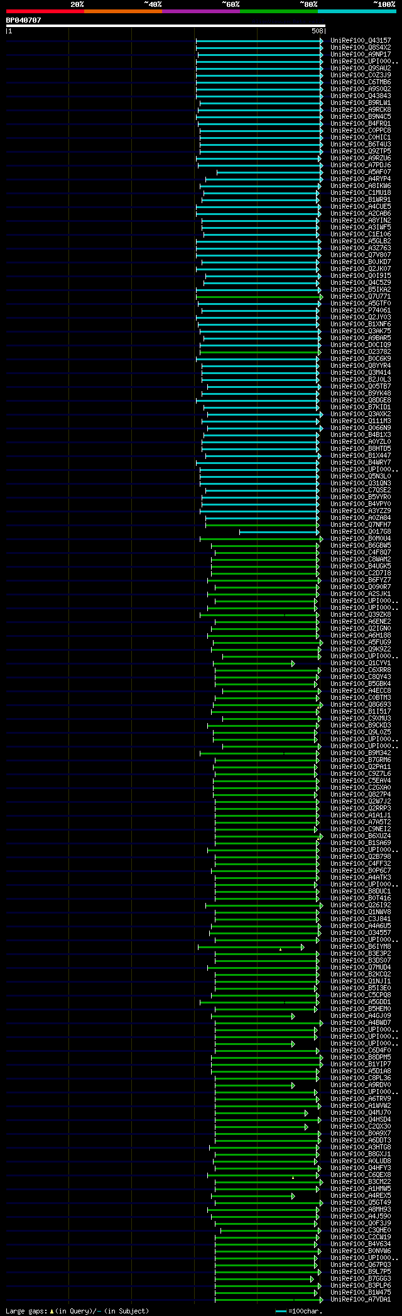This screenshot has width=402, height=1316.
Task: Select the label UniRef100_B9CKD3
Action: click(361, 725)
